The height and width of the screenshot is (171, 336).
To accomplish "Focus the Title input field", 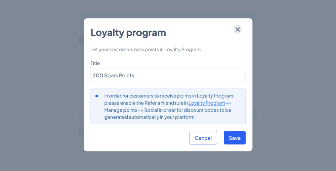I will pos(168,75).
